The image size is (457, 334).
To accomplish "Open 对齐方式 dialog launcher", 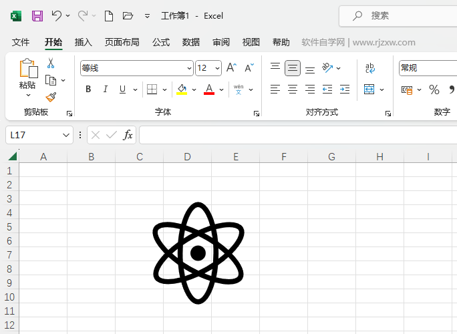I will tap(388, 114).
